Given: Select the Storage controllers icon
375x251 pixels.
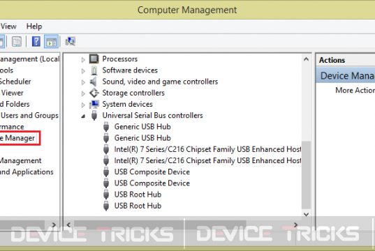Looking at the screenshot, I should [94, 93].
